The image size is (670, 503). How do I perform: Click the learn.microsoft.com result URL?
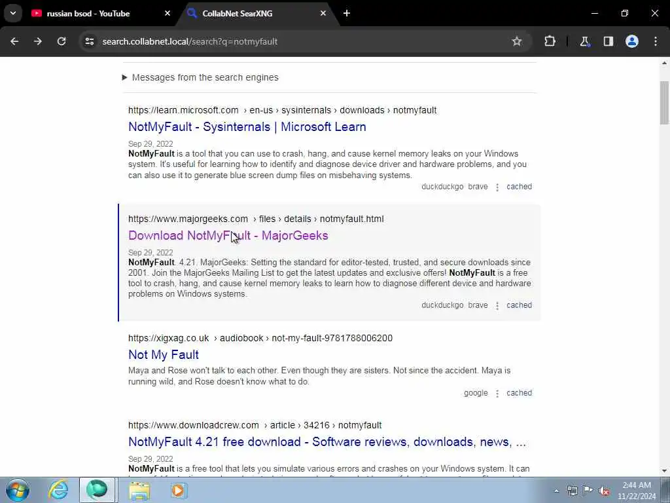[283, 110]
